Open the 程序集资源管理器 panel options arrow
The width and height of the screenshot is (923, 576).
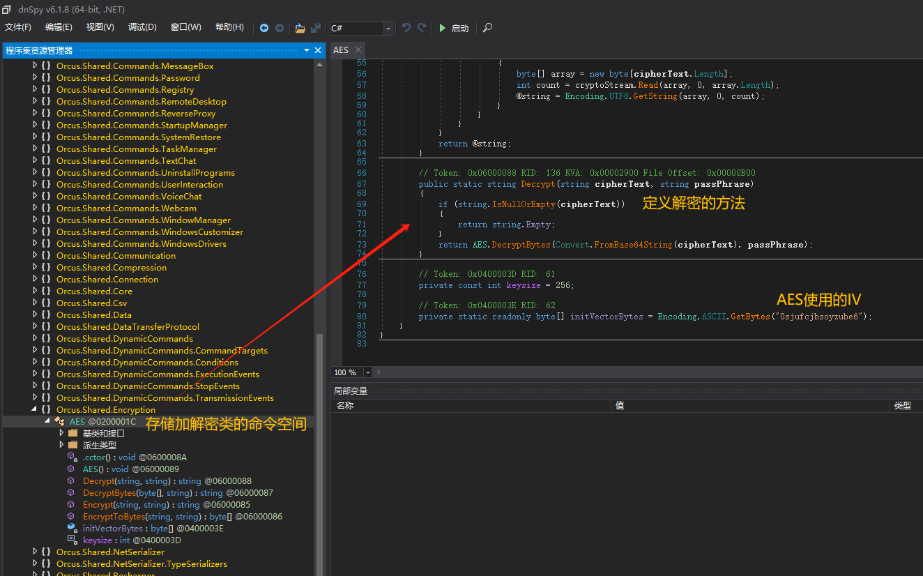(307, 50)
